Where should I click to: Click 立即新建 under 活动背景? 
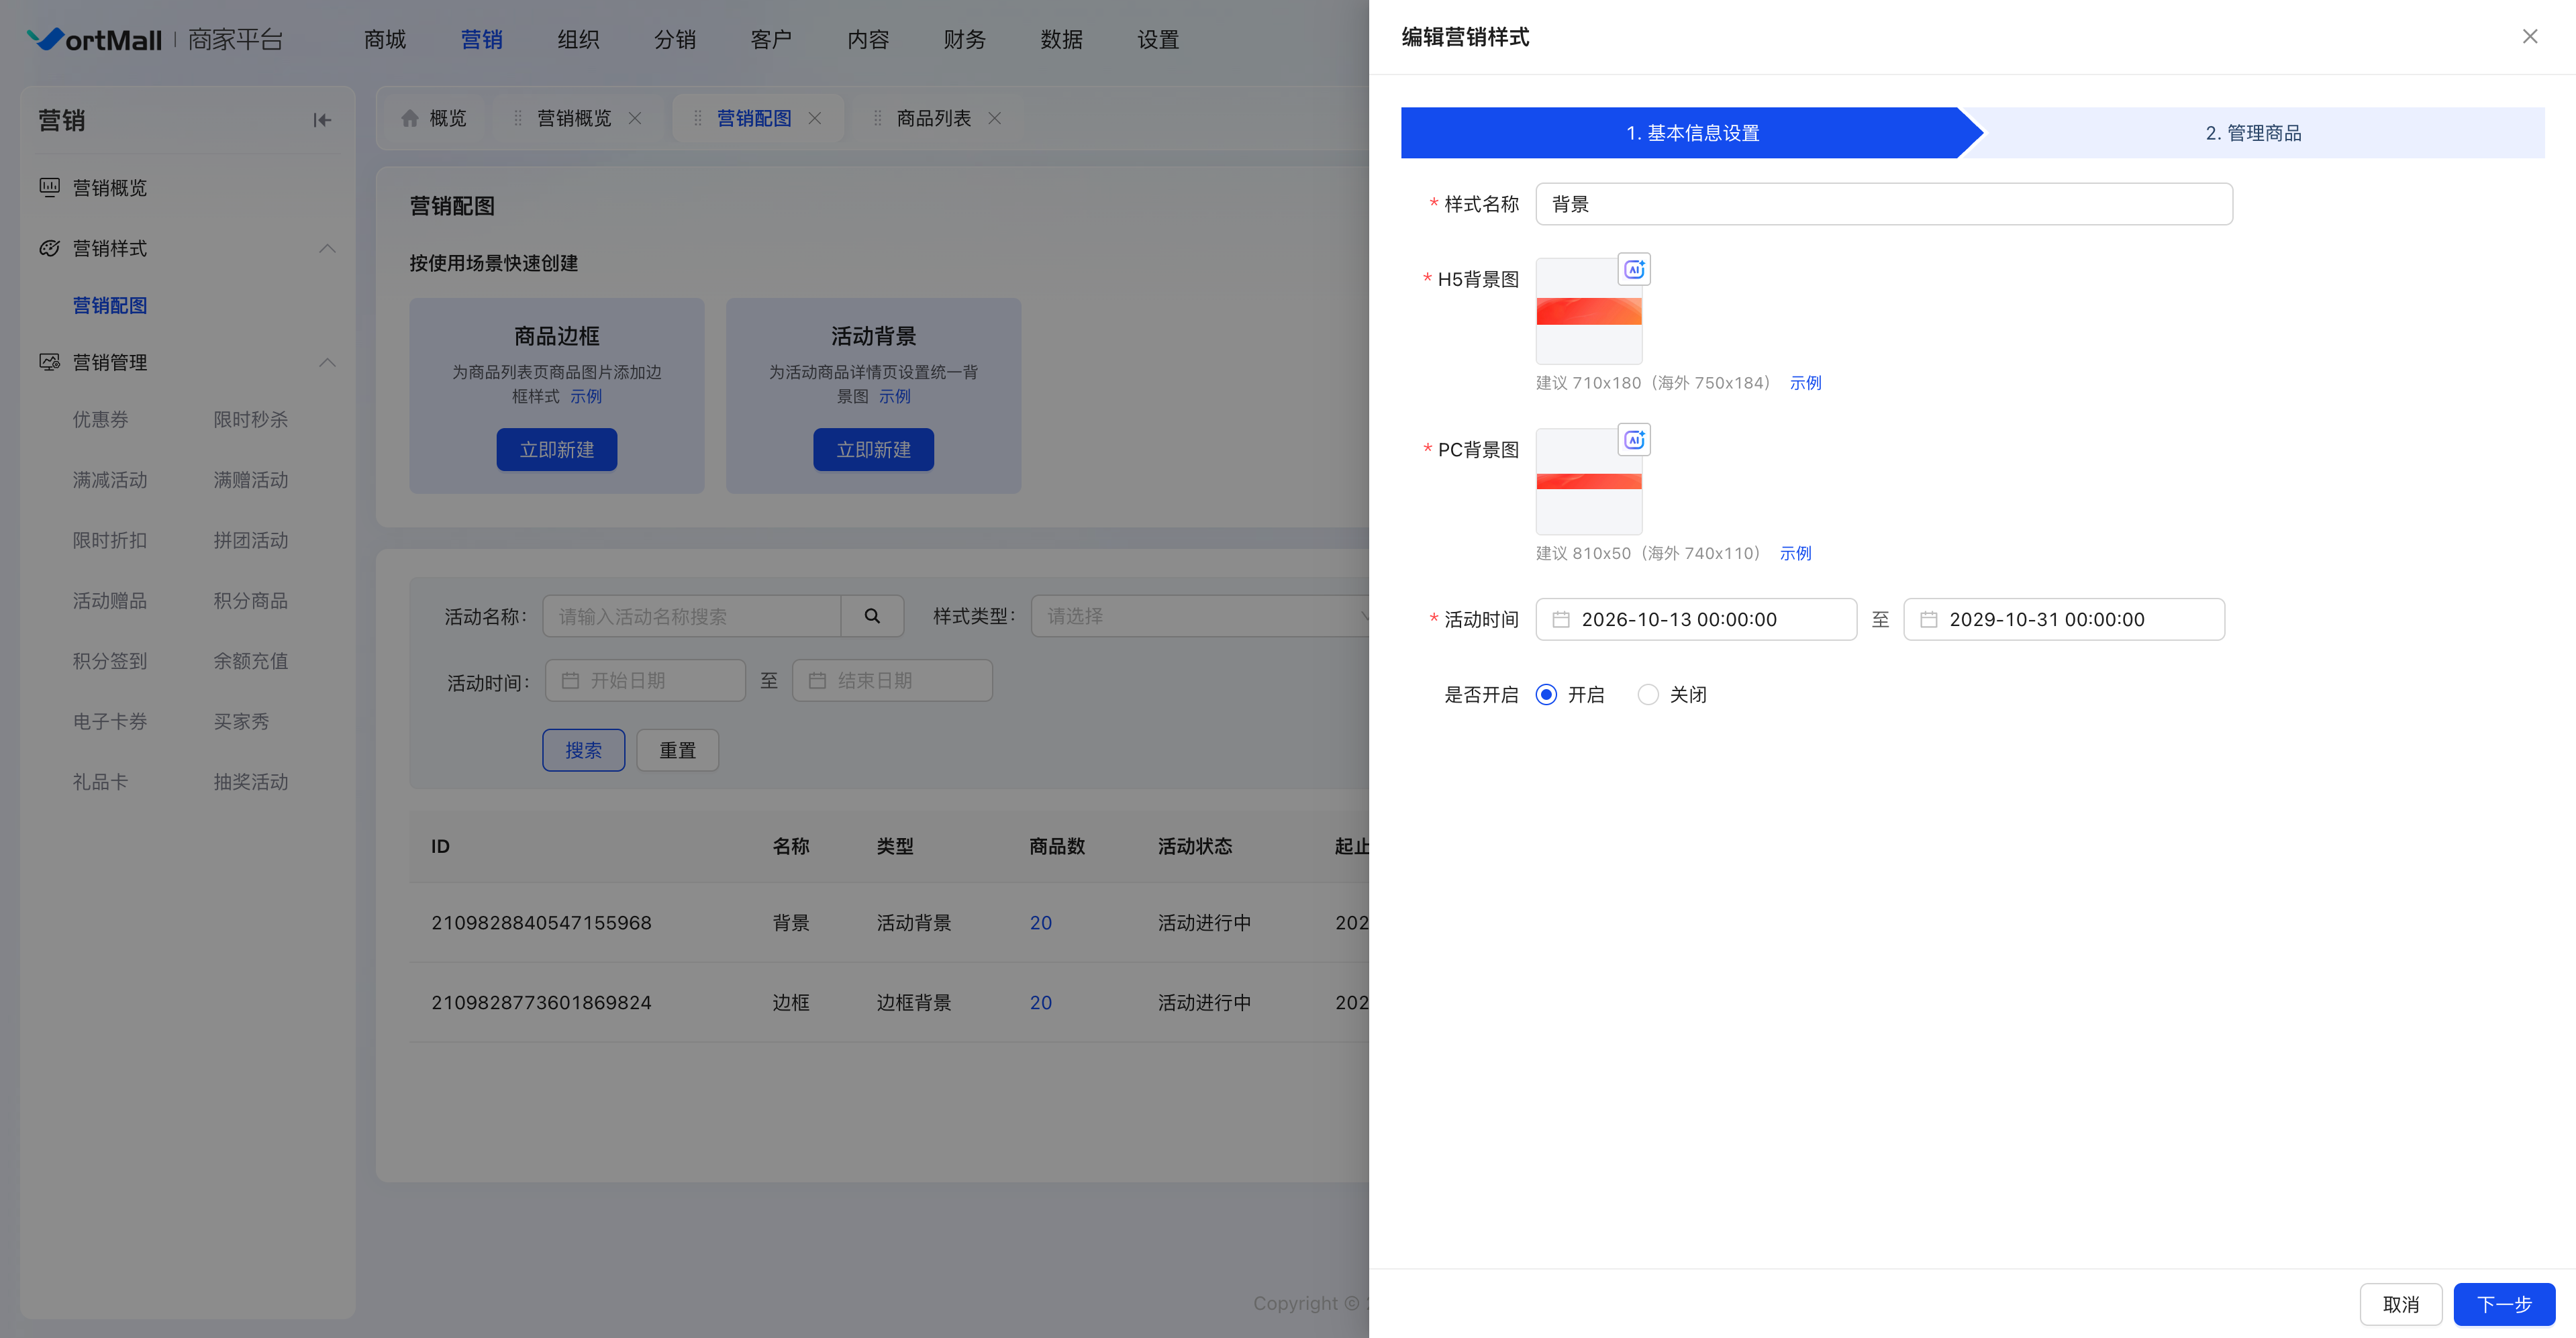pyautogui.click(x=873, y=450)
